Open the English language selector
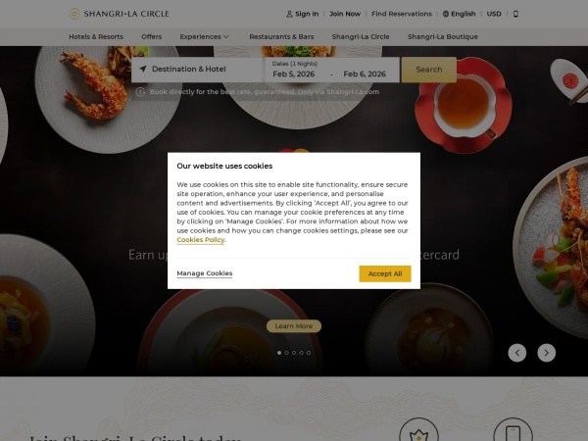 tap(464, 14)
